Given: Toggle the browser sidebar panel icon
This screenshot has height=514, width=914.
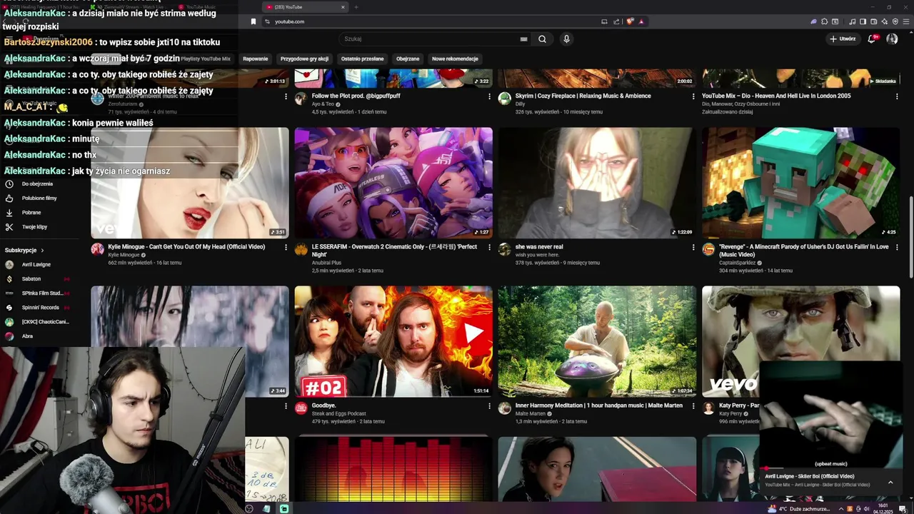Looking at the screenshot, I should [863, 21].
